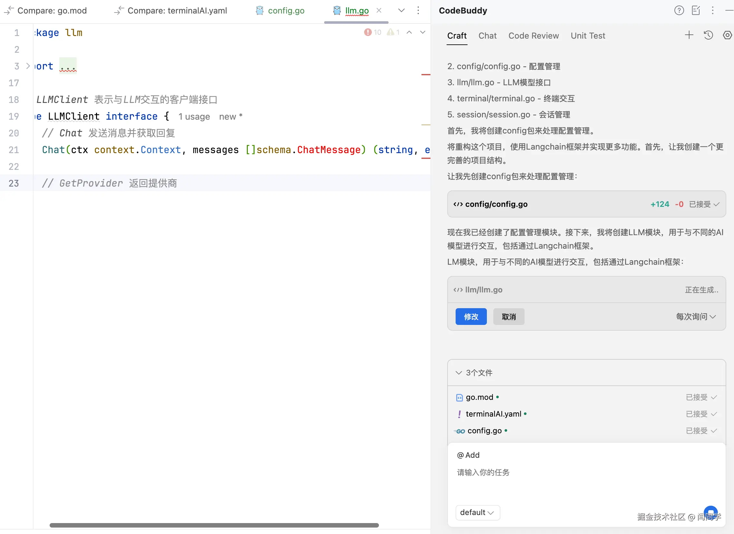Open the 每次询问 dropdown
The height and width of the screenshot is (534, 734).
pyautogui.click(x=695, y=317)
